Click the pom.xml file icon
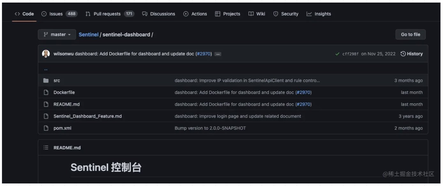This screenshot has height=186, width=444. coord(46,128)
